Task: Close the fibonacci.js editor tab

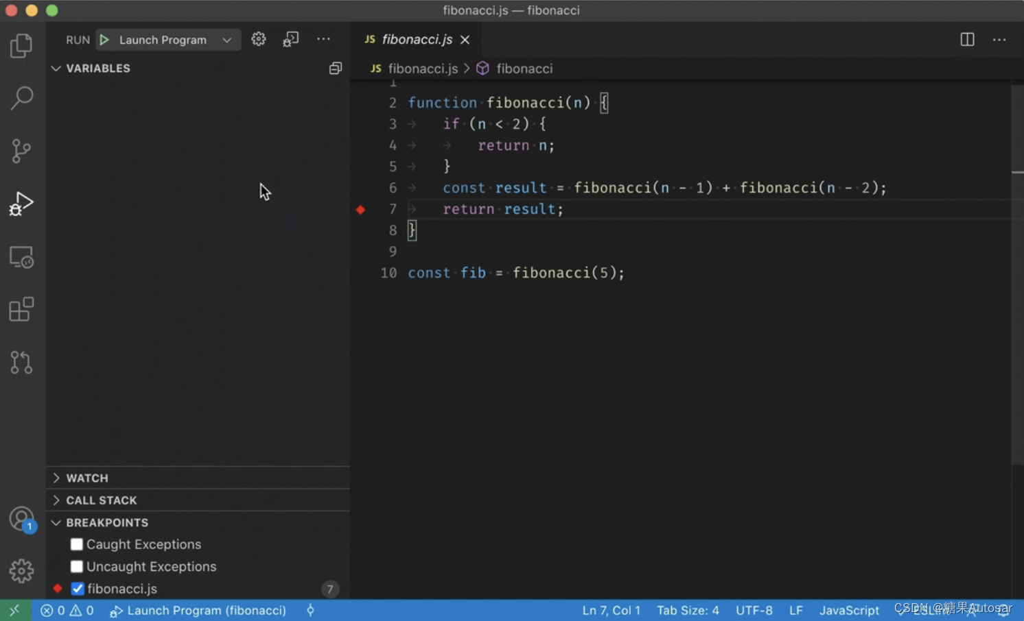Action: 465,40
